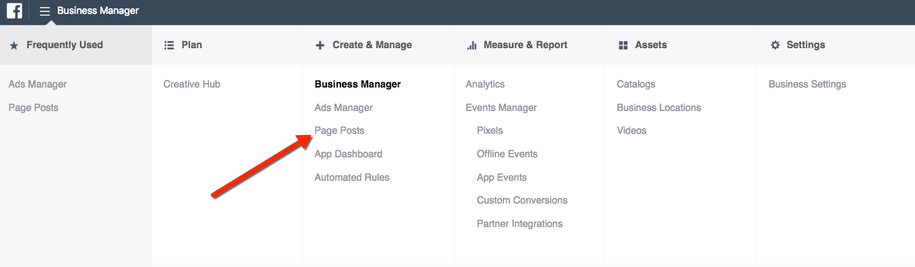Click Business Manager title in top bar
The height and width of the screenshot is (267, 915).
click(x=98, y=11)
